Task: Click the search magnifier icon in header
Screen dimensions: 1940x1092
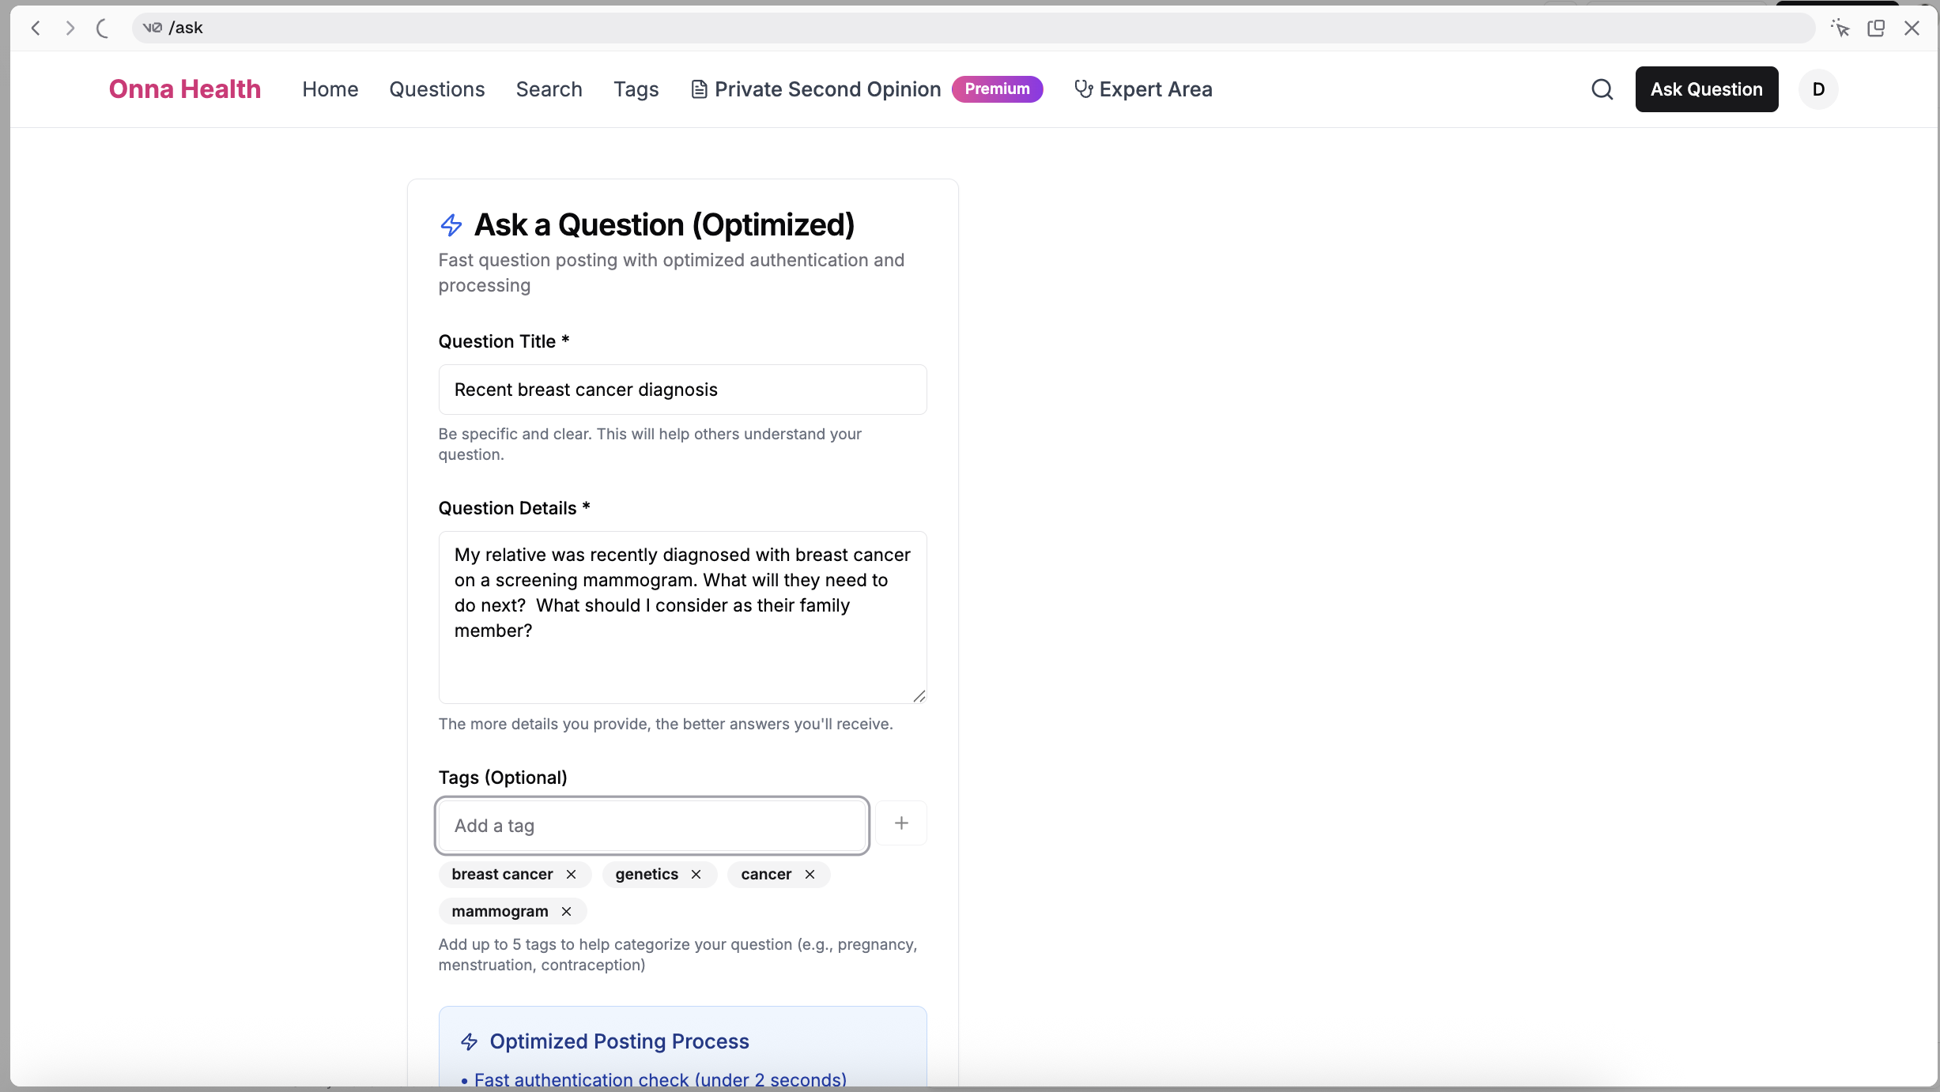Action: 1602,89
